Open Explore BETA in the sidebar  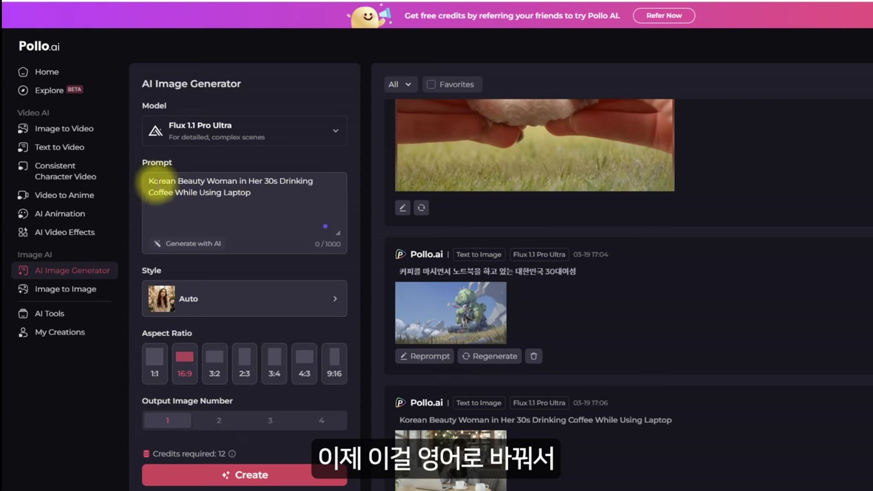click(51, 90)
